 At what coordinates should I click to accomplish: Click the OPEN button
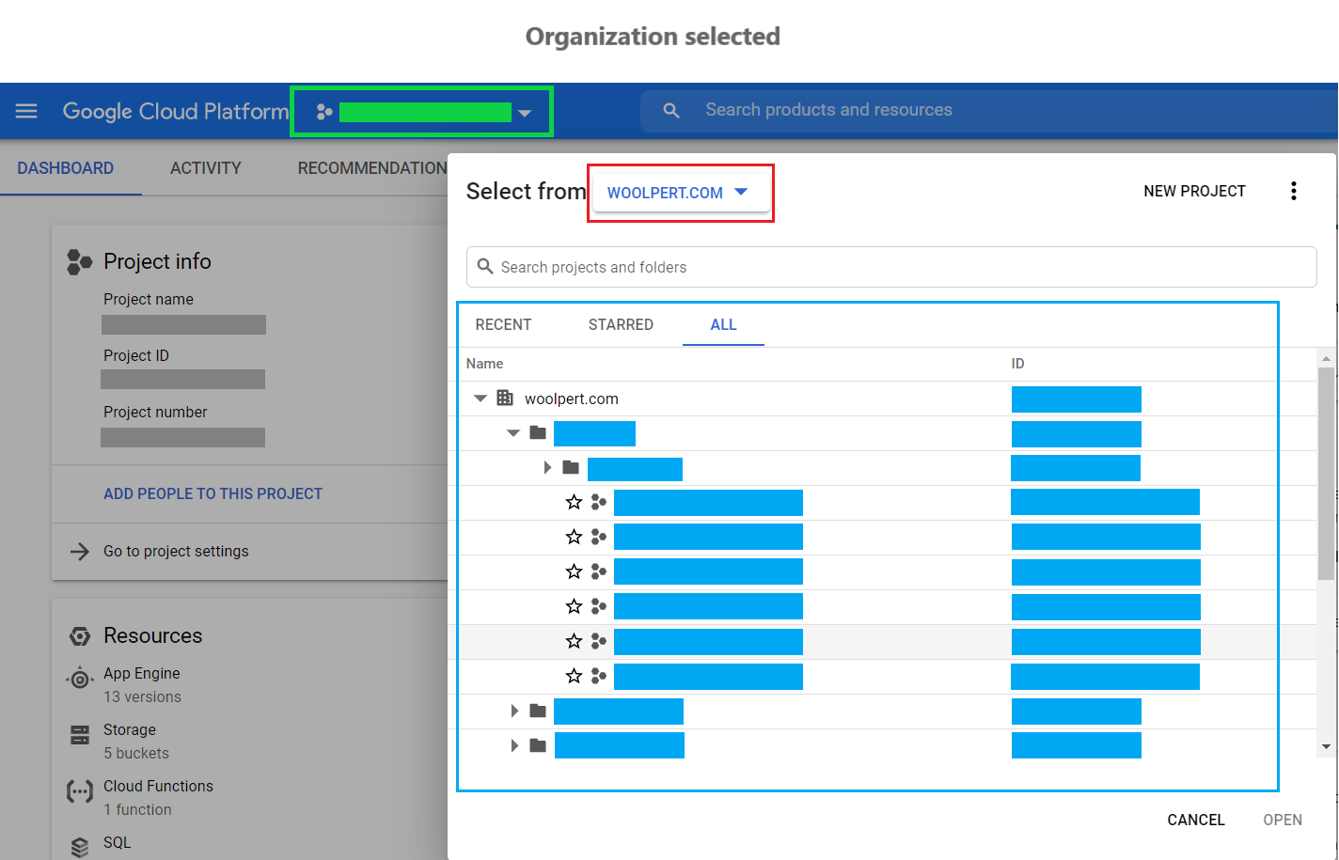click(1283, 821)
